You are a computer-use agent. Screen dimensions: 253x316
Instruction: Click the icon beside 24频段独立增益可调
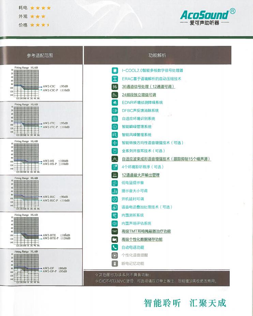(115, 95)
